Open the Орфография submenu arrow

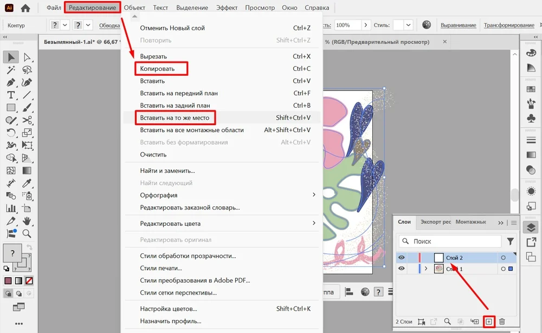[314, 195]
